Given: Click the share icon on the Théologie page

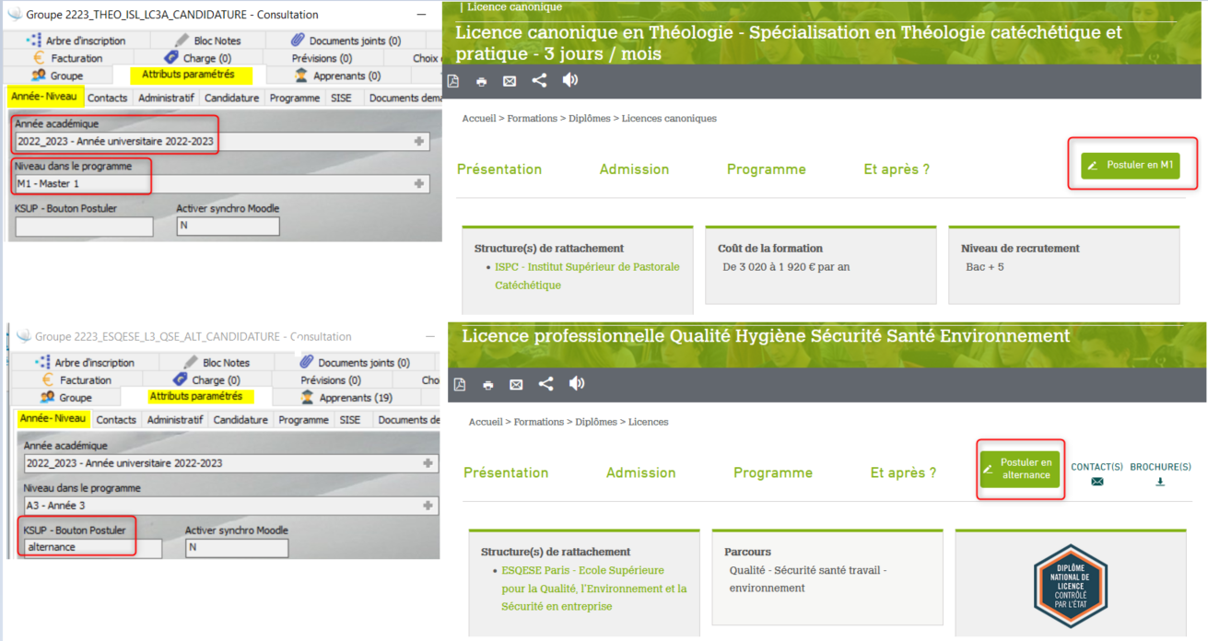Looking at the screenshot, I should [x=539, y=81].
